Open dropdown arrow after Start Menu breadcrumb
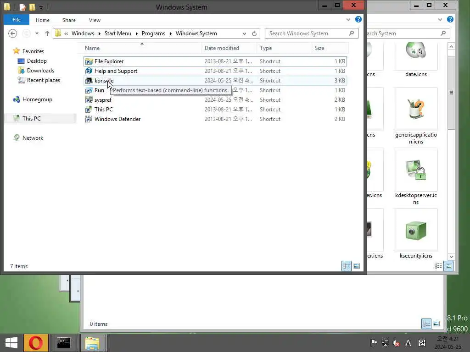 tap(136, 33)
